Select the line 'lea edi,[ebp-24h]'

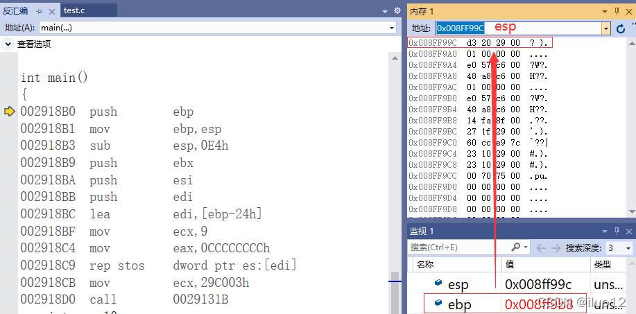click(141, 214)
